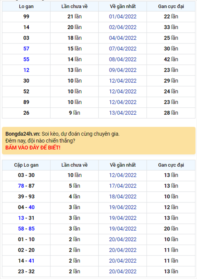Open date 02/04/2022 in row 14
197x279 pixels.
[x=123, y=27]
